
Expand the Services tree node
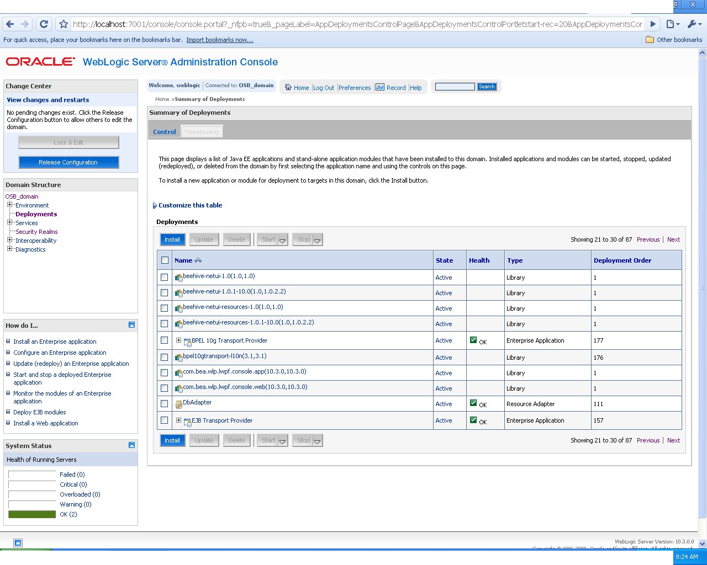click(9, 222)
